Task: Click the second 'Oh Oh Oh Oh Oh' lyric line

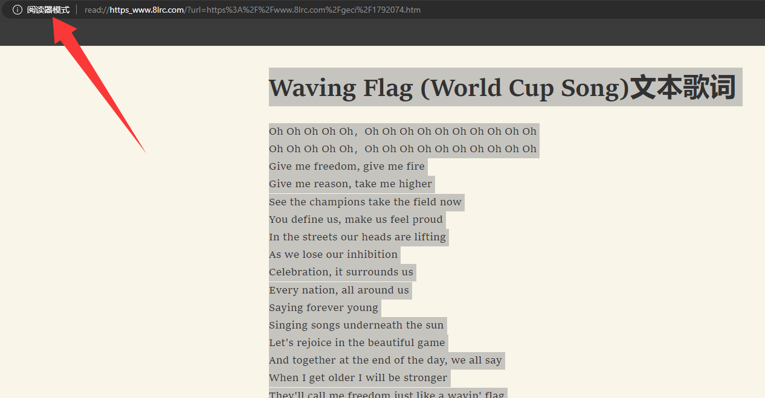Action: pos(402,149)
